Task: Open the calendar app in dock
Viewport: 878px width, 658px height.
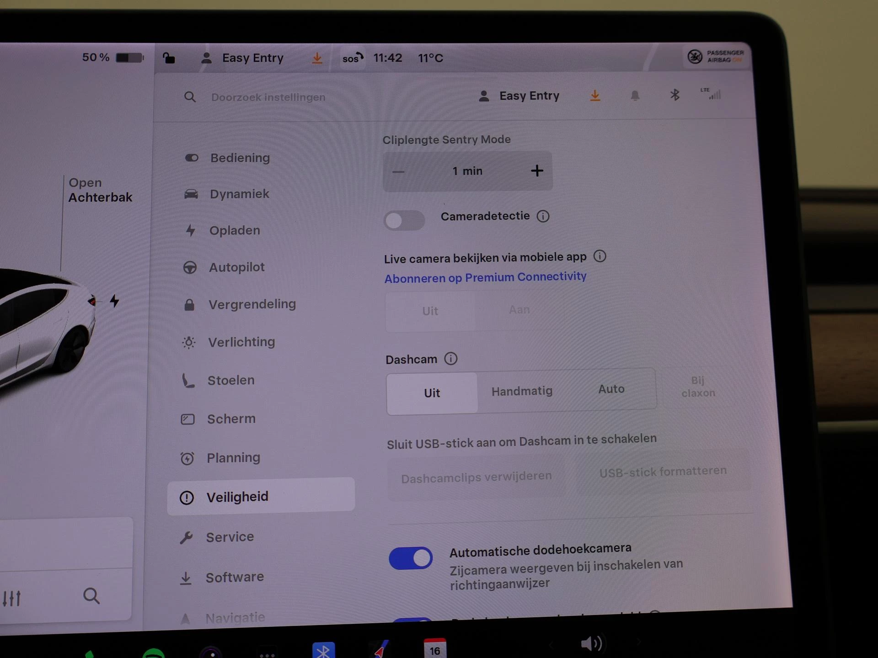Action: point(434,649)
